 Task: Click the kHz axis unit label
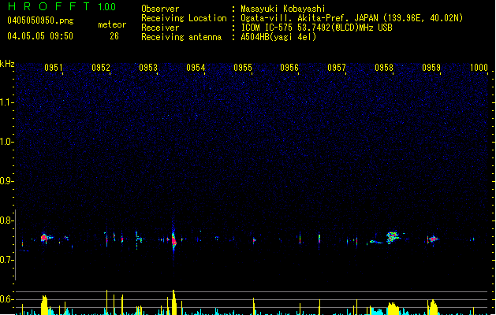tap(7, 64)
